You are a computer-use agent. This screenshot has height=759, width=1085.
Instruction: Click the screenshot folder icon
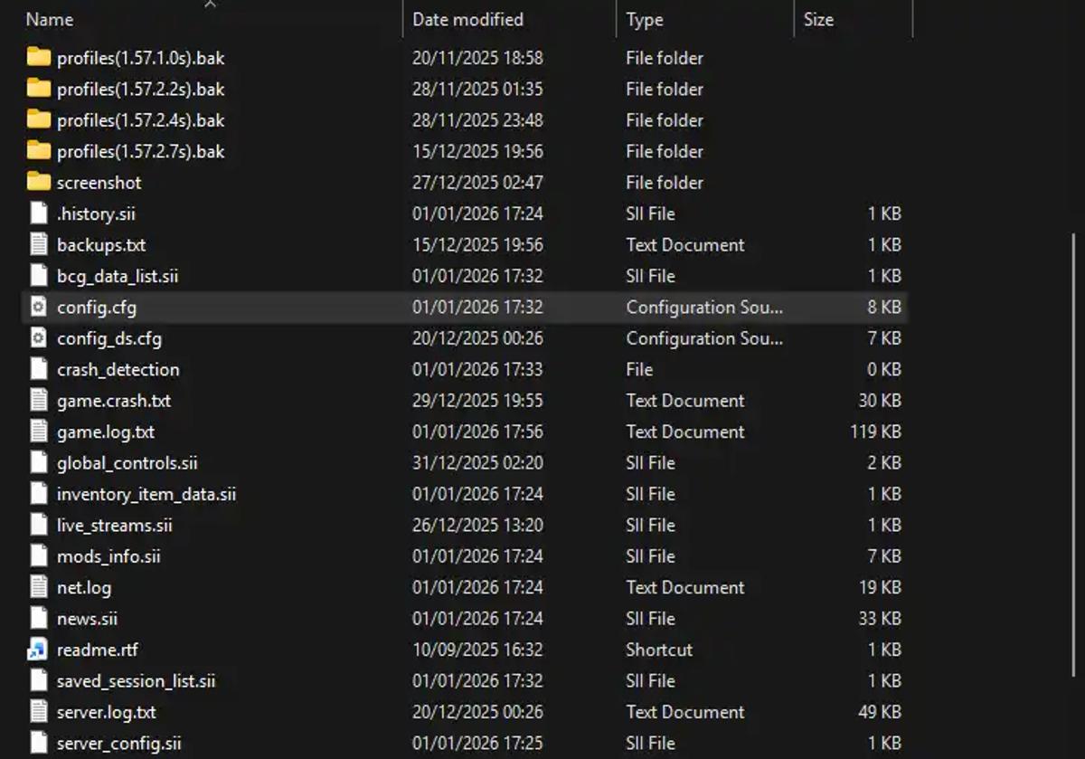tap(38, 182)
